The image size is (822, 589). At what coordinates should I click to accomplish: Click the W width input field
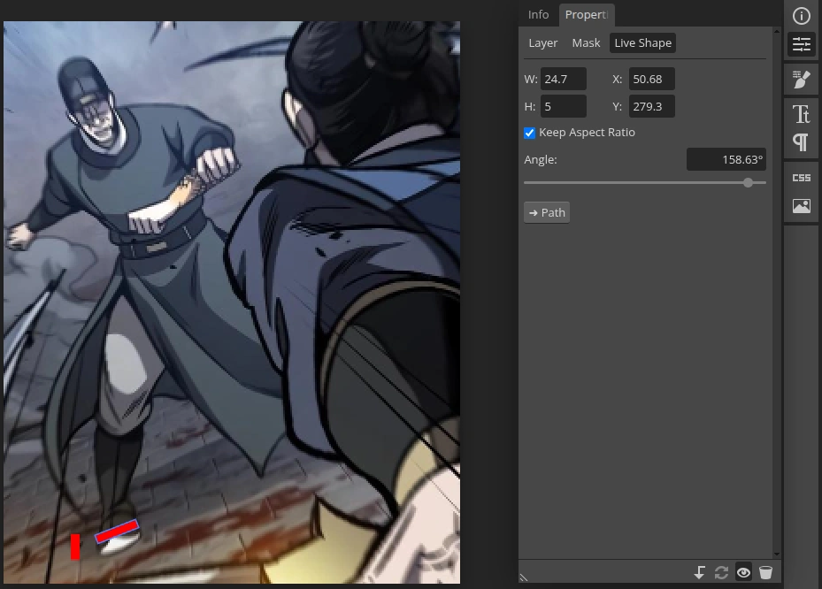click(564, 79)
